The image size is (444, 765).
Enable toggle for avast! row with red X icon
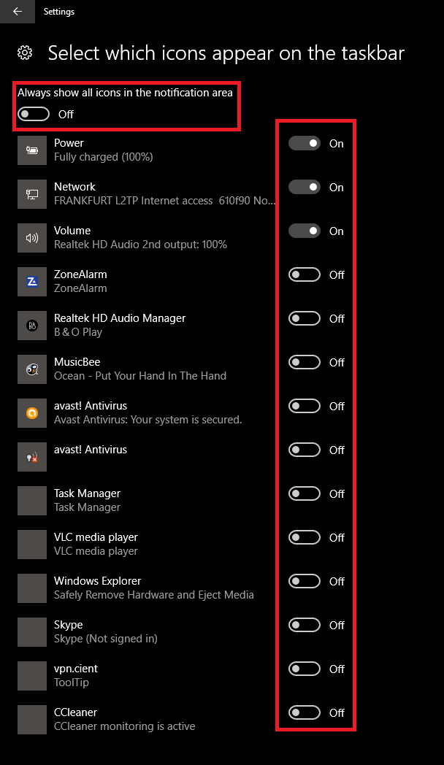(305, 450)
